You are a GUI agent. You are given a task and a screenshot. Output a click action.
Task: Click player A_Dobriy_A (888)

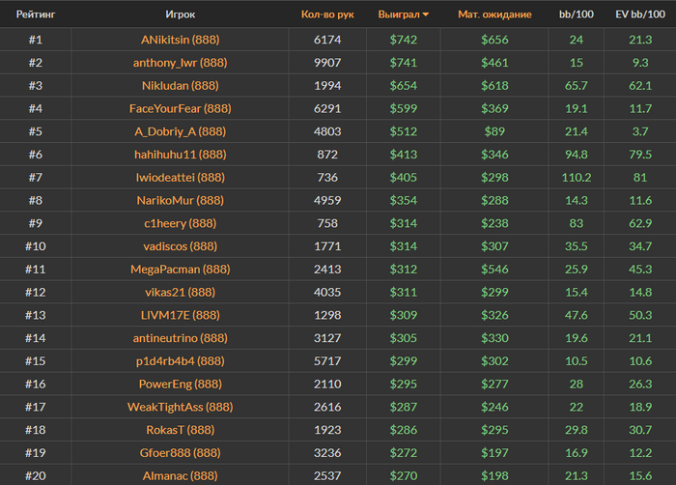pos(181,131)
